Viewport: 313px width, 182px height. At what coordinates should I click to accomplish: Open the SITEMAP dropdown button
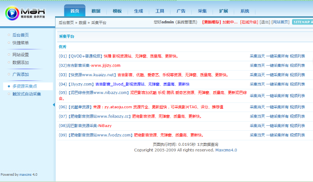pyautogui.click(x=303, y=22)
